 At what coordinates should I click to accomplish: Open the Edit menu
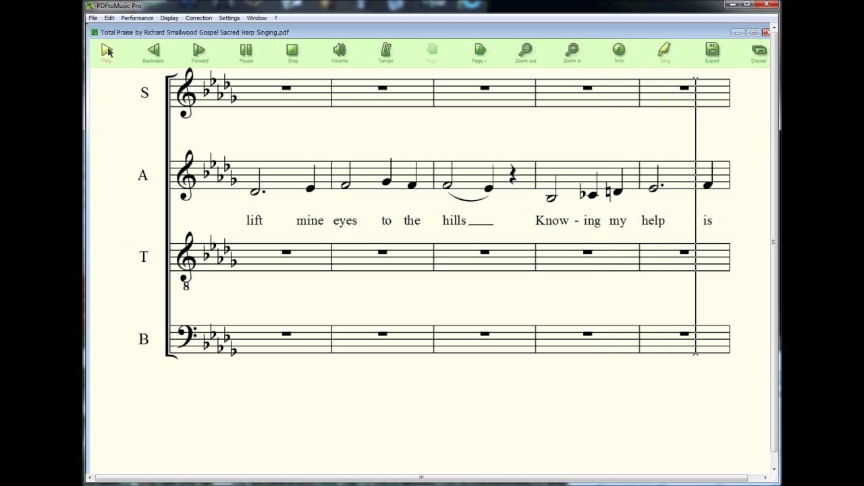109,18
